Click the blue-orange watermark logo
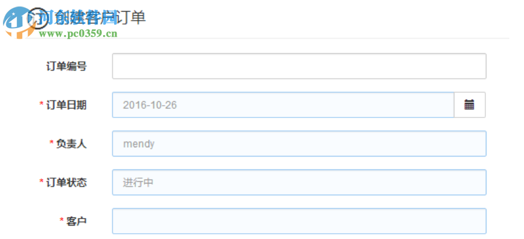This screenshot has height=239, width=524. pos(16,23)
